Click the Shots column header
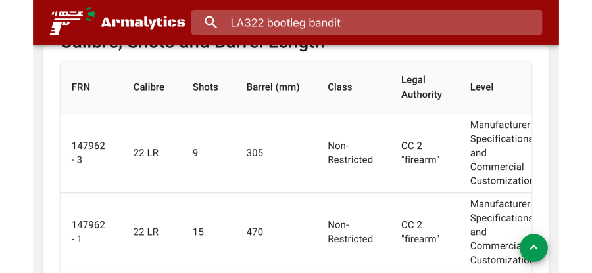This screenshot has width=592, height=273. coord(205,87)
